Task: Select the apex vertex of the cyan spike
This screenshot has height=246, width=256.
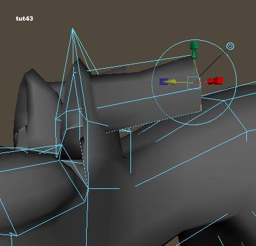Action: click(x=73, y=29)
